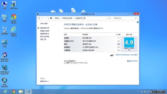The image size is (167, 94).
Task: Click the processor subscore 7.1
Action: click(118, 38)
